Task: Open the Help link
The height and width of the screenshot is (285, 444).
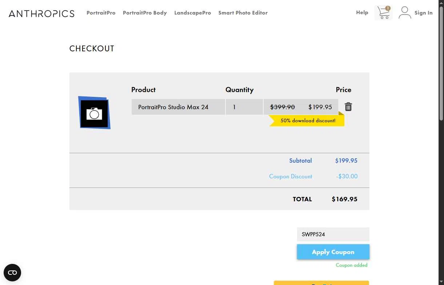Action: (362, 12)
